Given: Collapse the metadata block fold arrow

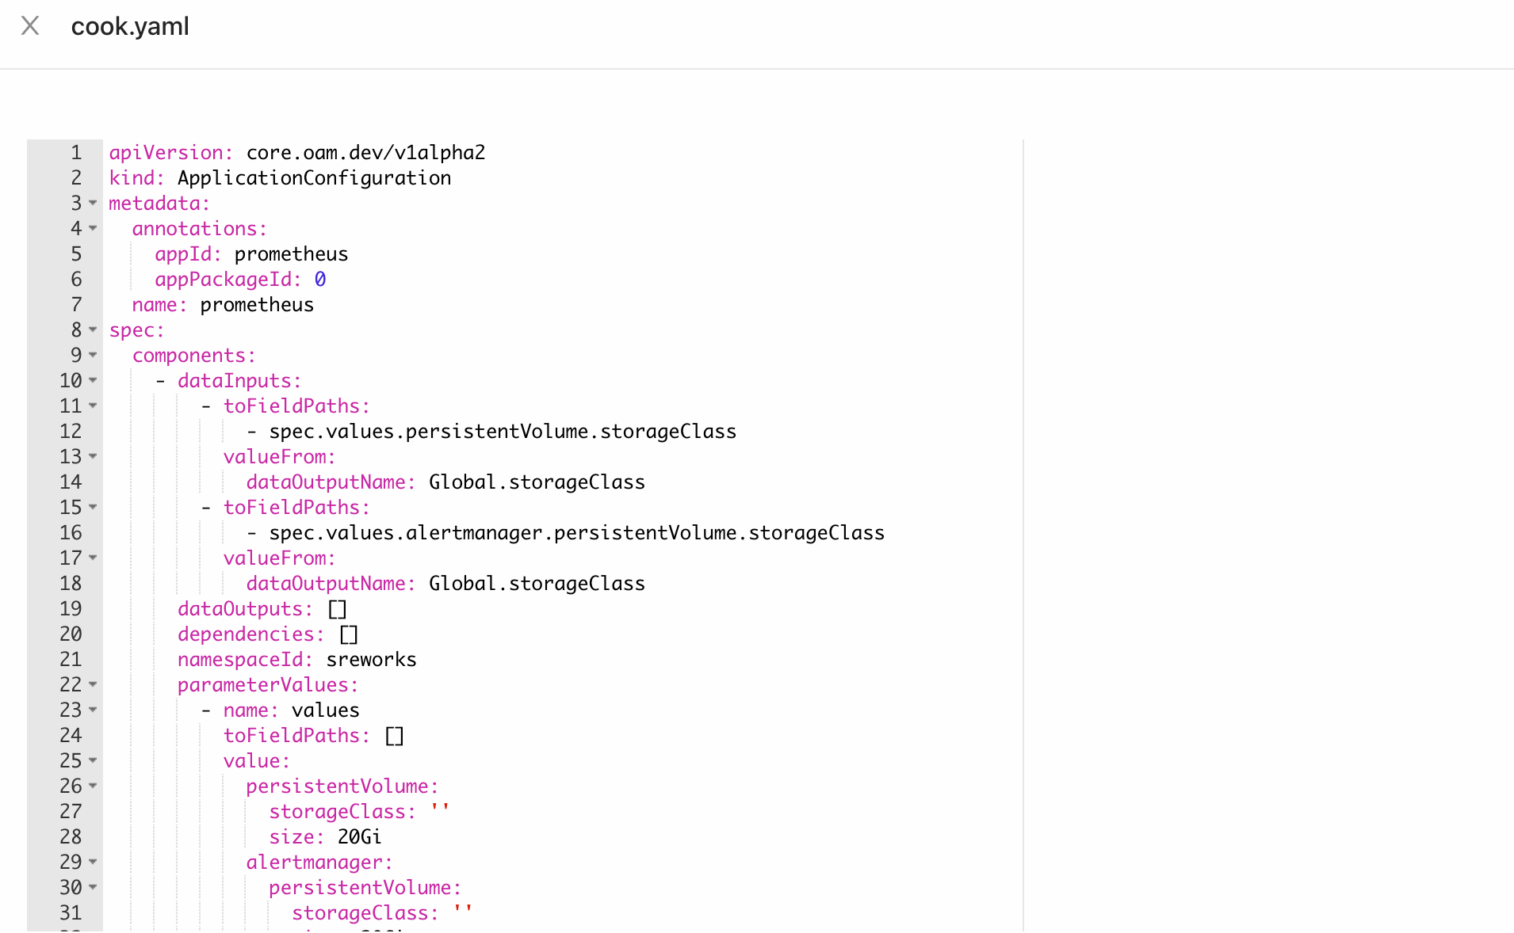Looking at the screenshot, I should coord(93,204).
